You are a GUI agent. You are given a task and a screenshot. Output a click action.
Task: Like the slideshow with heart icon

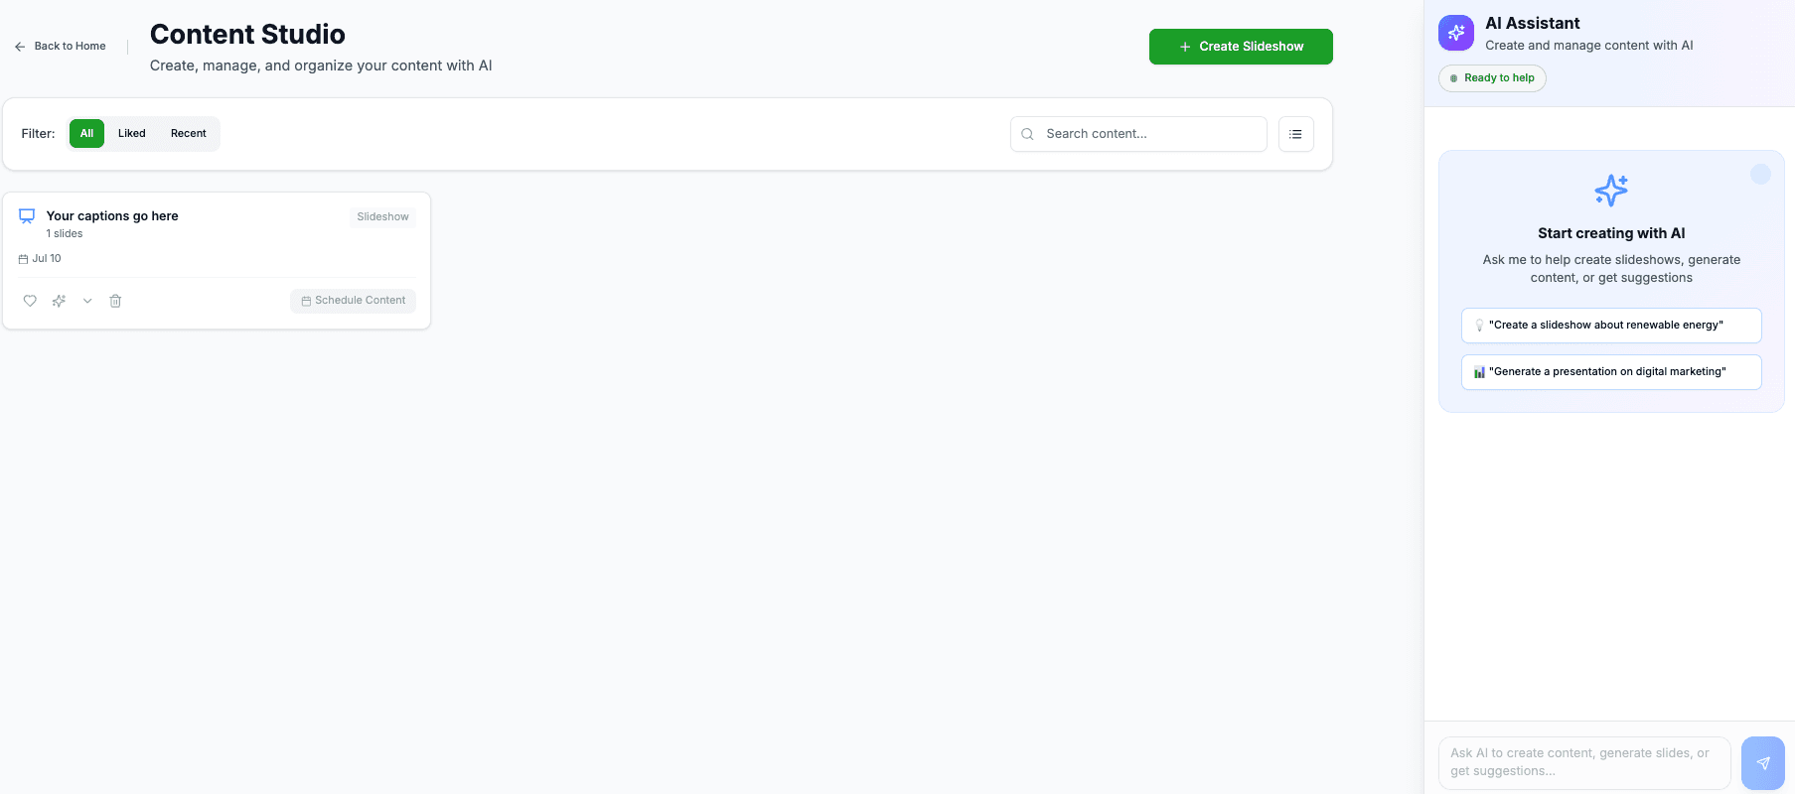[x=30, y=301]
